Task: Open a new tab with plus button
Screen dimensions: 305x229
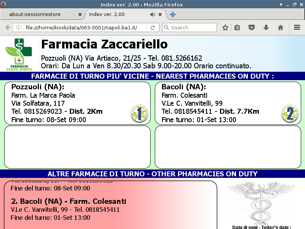Action: pos(173,15)
